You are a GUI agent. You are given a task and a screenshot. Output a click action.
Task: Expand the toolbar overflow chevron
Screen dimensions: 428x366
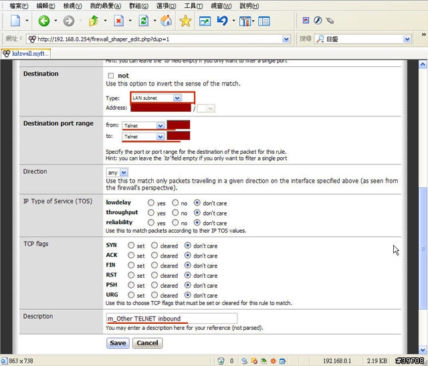point(423,34)
